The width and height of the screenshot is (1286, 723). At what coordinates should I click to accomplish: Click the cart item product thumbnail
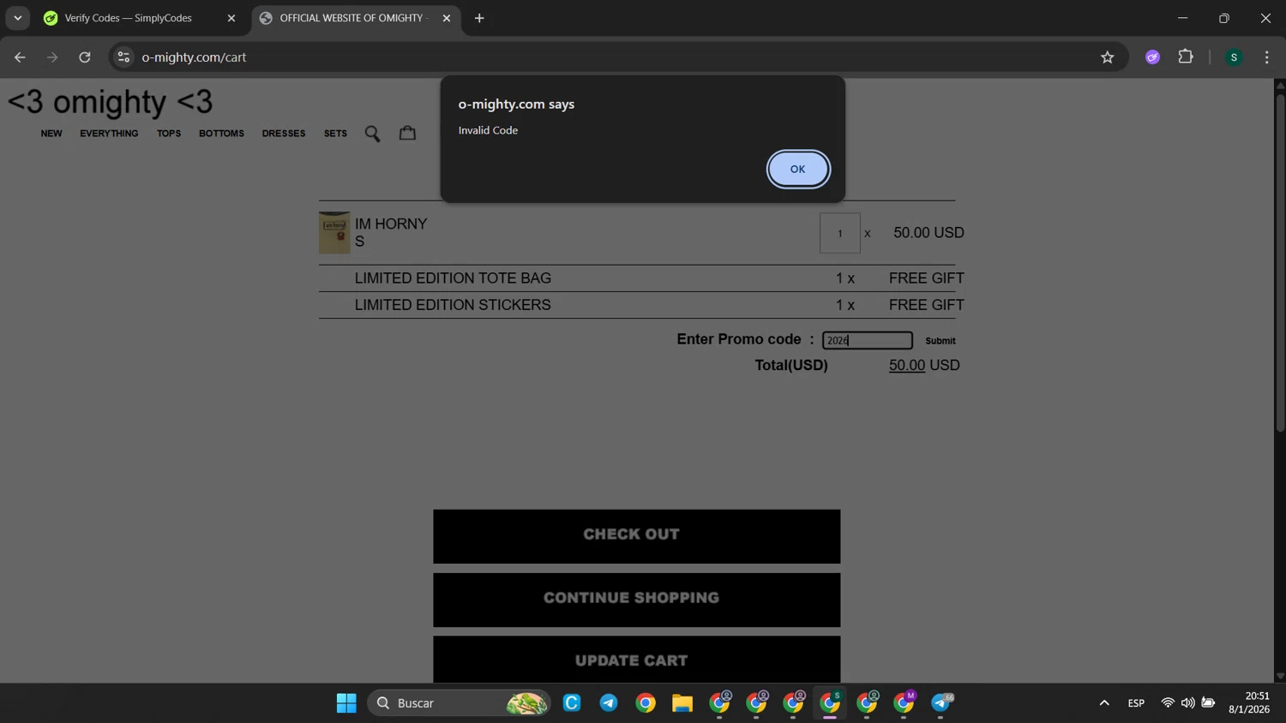334,233
